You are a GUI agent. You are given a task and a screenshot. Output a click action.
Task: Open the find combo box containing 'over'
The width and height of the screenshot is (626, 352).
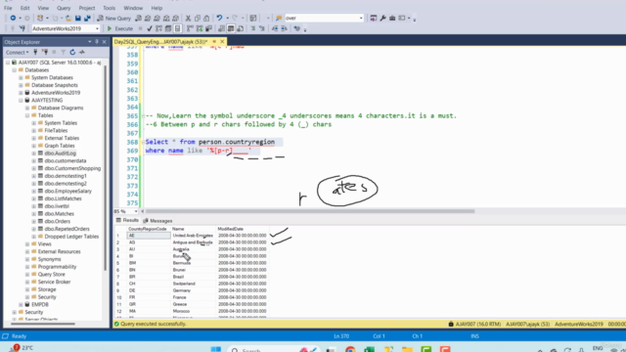pos(361,18)
